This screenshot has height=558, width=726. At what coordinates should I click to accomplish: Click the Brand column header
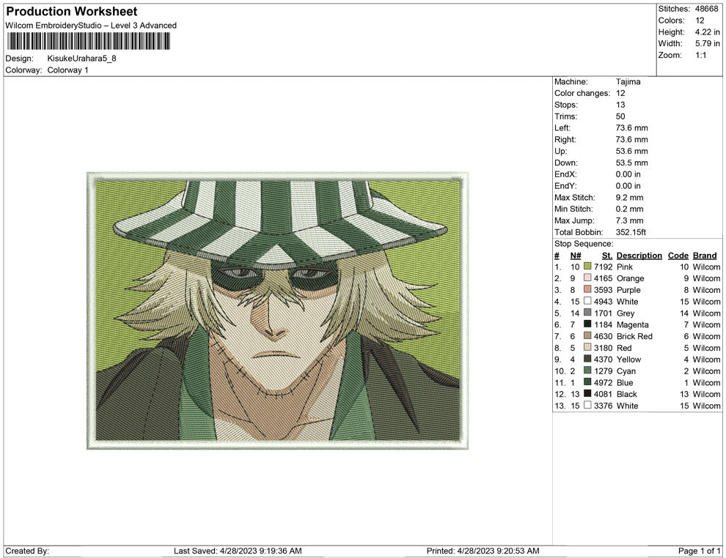point(705,255)
